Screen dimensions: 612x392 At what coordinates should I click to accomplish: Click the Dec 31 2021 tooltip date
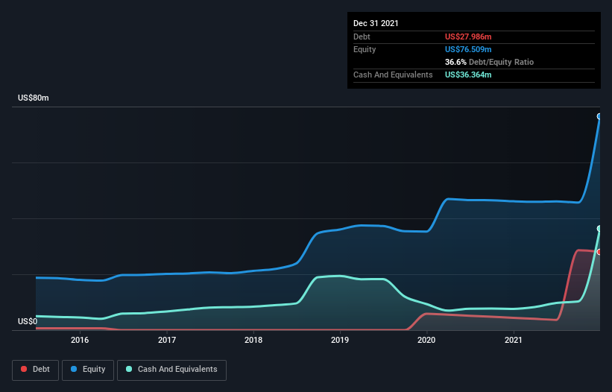(x=376, y=23)
